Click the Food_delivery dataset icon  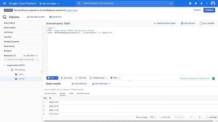tap(12, 70)
